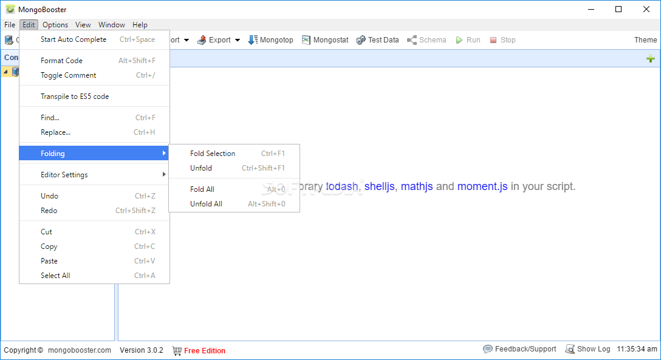Open Feedback/Support speech bubble
Viewport: 661px width, 360px height.
coord(488,349)
